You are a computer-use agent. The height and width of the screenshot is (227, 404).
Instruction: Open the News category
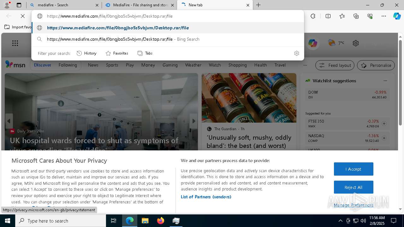[x=93, y=65]
